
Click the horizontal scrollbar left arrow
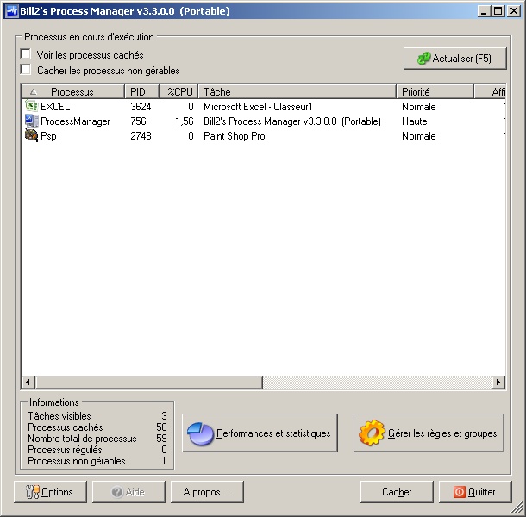click(x=28, y=383)
